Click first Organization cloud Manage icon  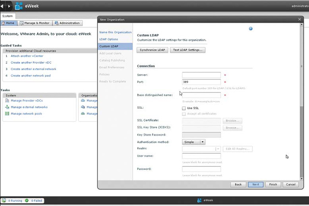coord(83,101)
